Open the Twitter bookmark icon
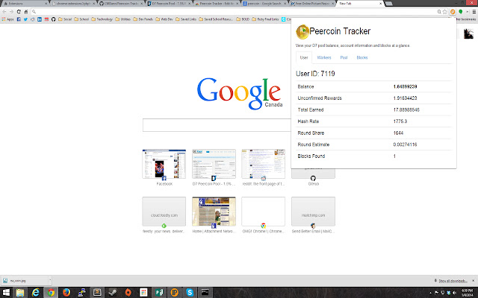This screenshot has height=298, width=478. 25,19
